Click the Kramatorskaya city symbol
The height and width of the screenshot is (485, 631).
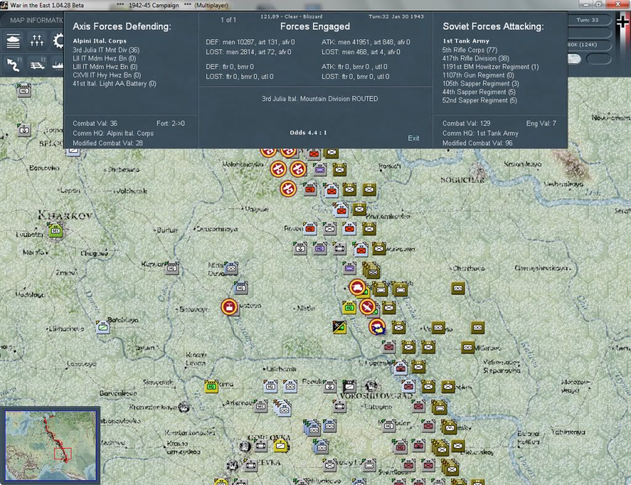tap(184, 407)
